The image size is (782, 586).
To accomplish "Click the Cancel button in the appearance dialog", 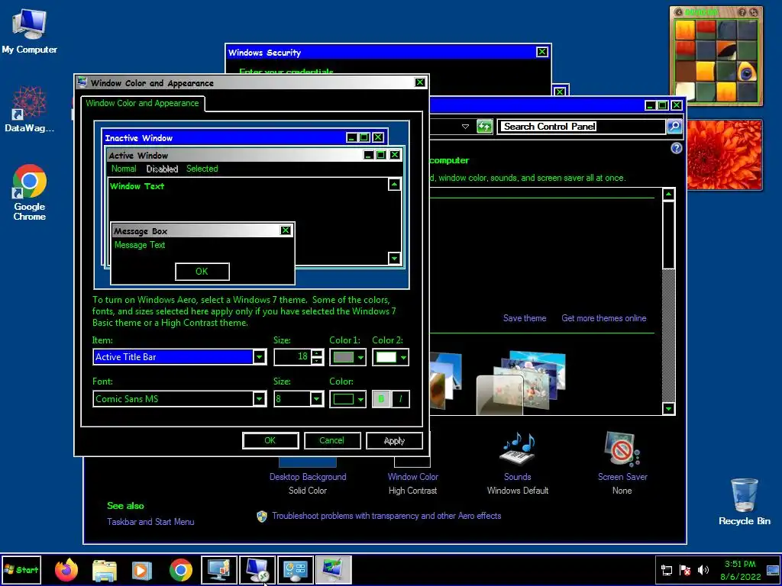I will pos(332,440).
